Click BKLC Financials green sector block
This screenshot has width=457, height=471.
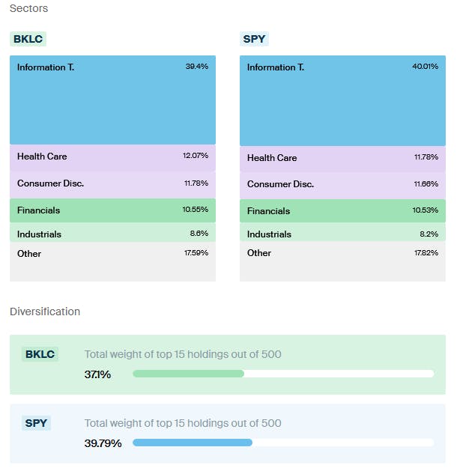[112, 210]
